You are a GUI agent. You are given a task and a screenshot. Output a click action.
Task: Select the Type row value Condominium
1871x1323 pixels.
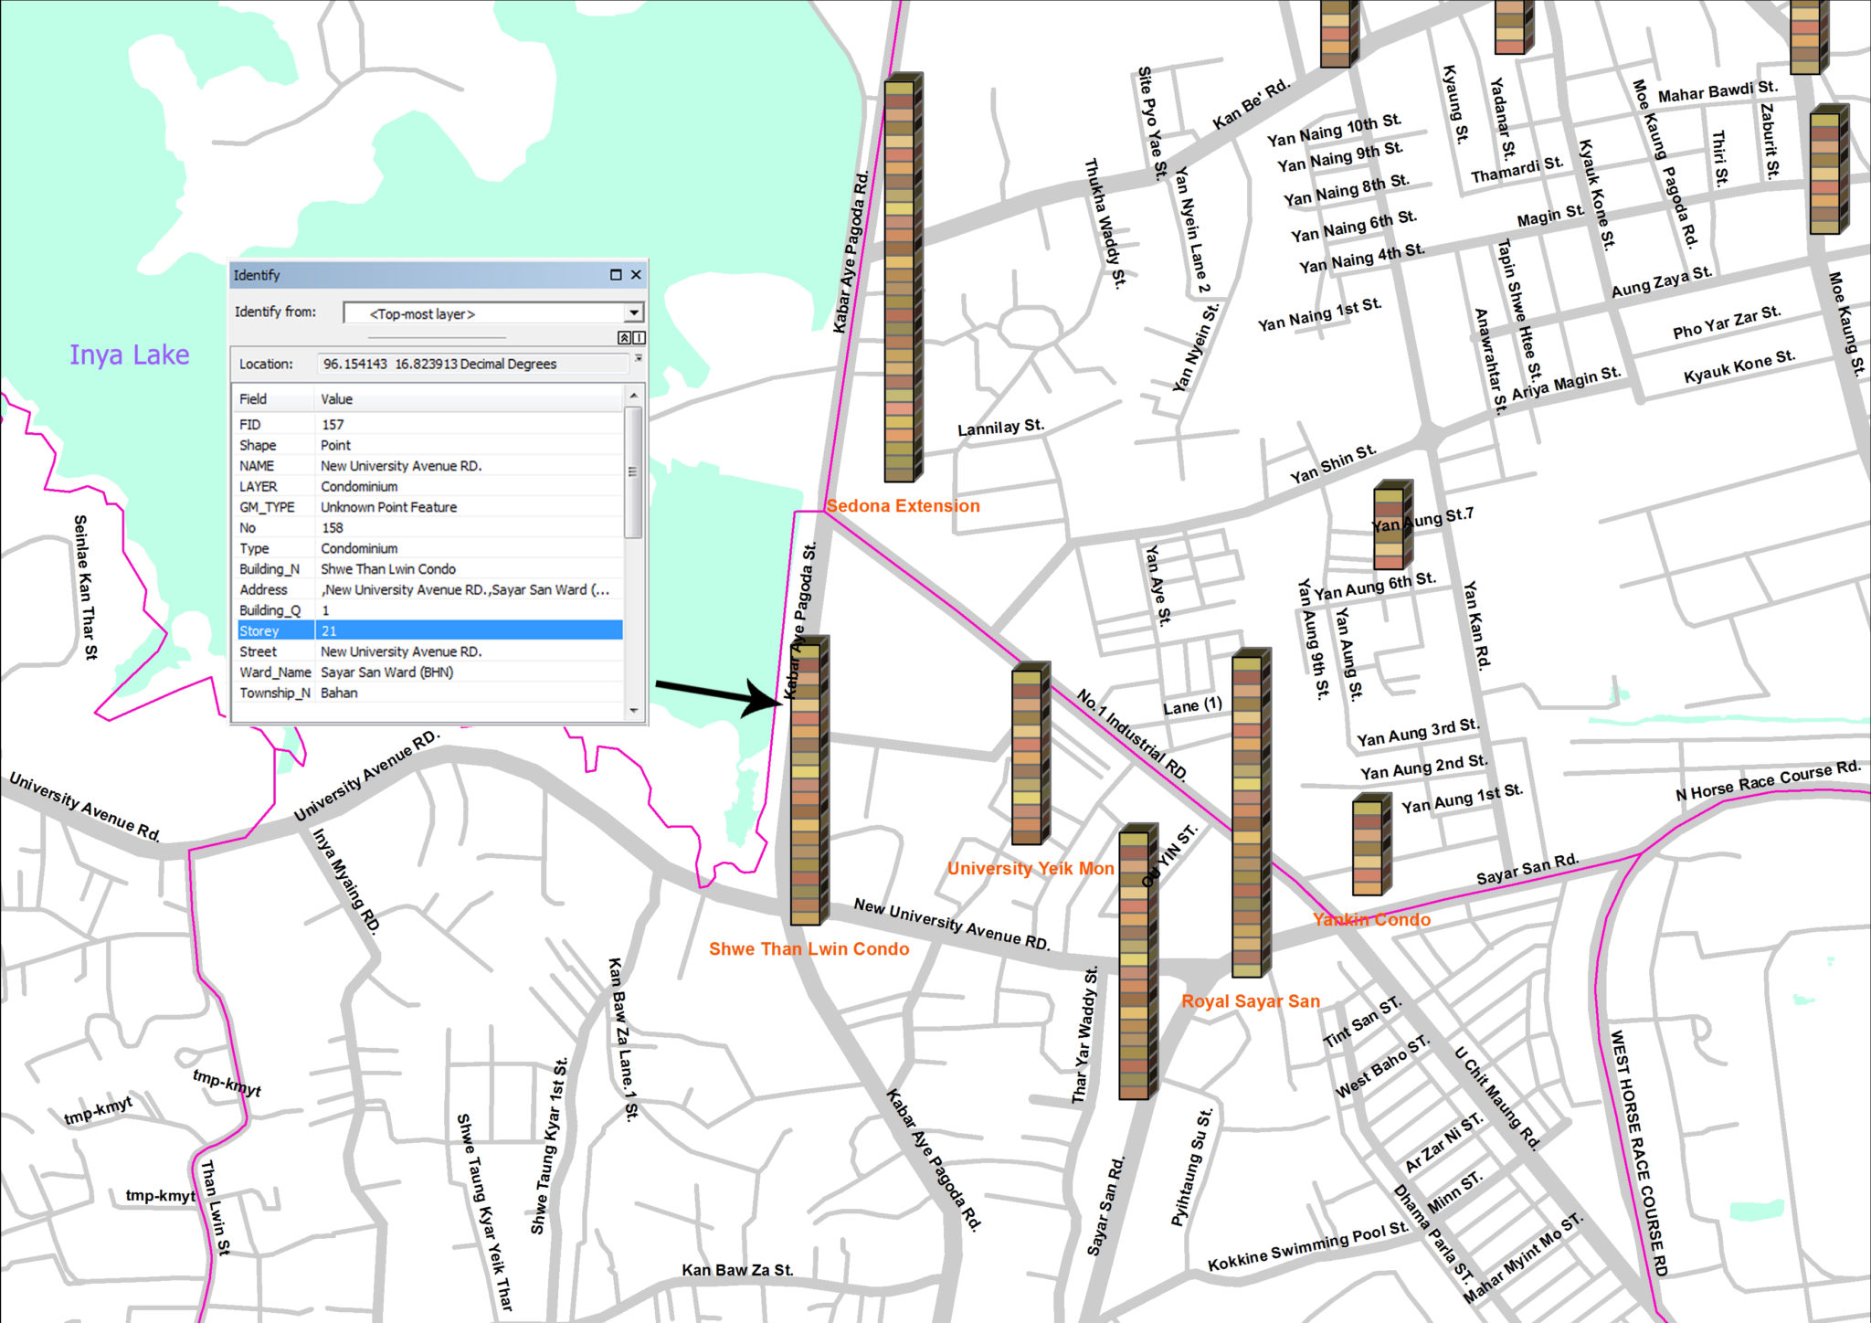click(359, 549)
